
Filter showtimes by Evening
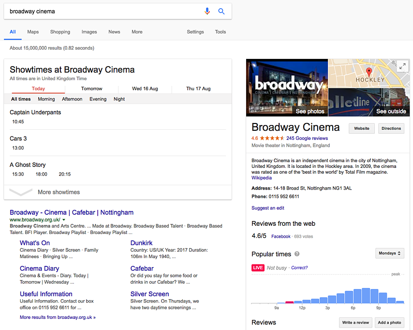[98, 99]
